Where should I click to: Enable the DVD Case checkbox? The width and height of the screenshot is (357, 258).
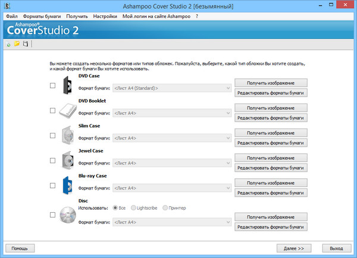[x=52, y=86]
